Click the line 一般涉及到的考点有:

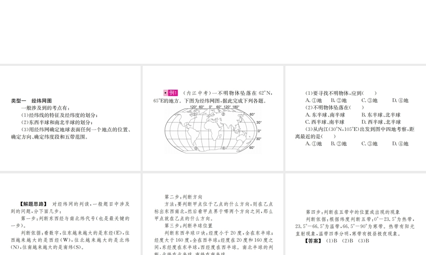pos(46,108)
